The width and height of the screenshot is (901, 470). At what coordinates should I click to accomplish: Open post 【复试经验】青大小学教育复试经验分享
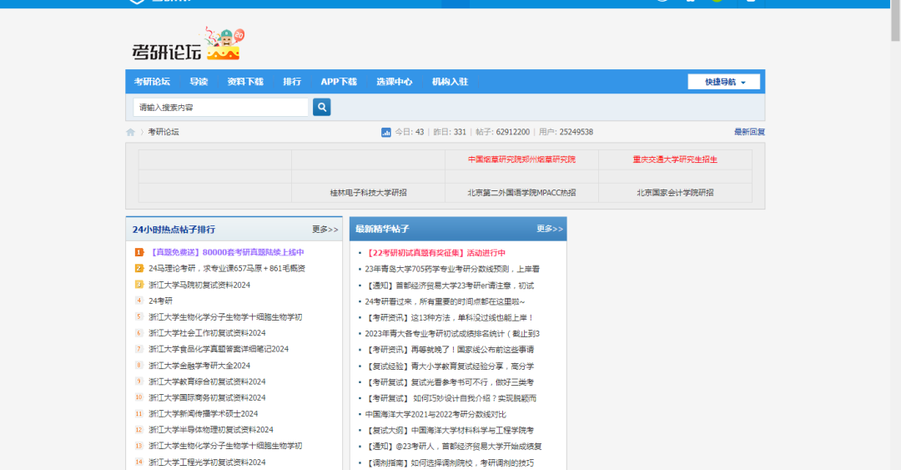(450, 366)
